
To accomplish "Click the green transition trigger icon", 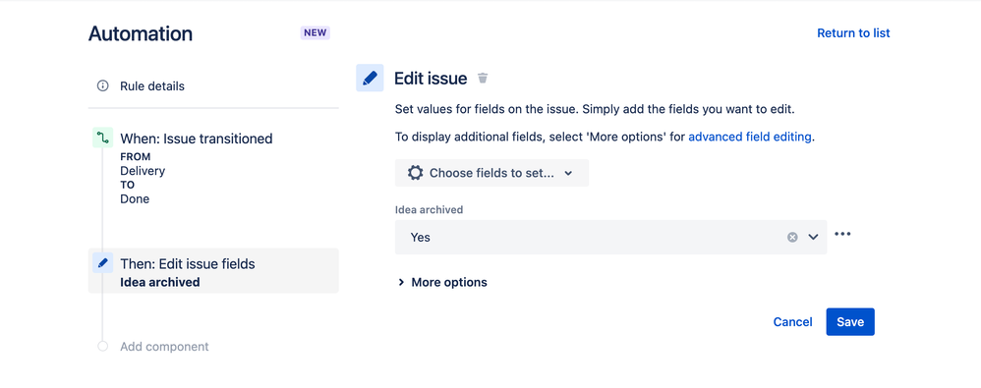I will 102,139.
